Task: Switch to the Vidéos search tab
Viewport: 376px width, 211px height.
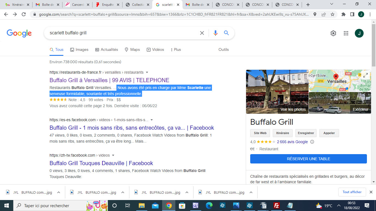Action: 155,49
